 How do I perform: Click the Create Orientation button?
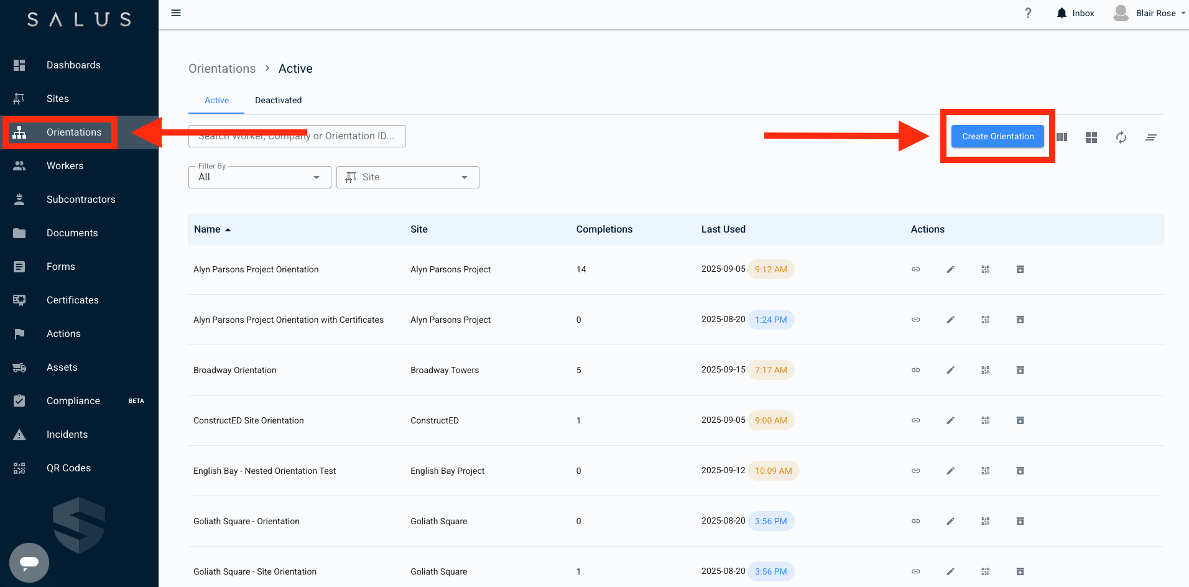point(997,136)
